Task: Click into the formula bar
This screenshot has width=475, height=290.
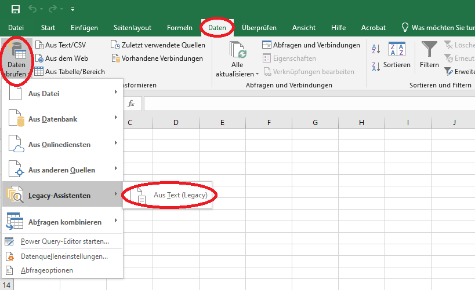Action: pos(309,104)
